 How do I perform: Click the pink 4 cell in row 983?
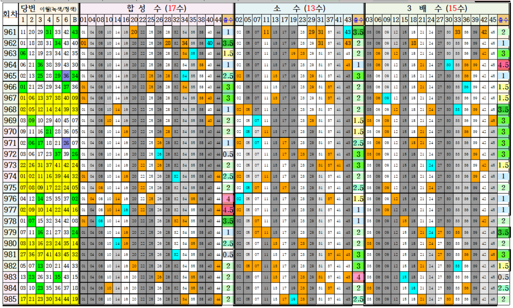(x=358, y=277)
